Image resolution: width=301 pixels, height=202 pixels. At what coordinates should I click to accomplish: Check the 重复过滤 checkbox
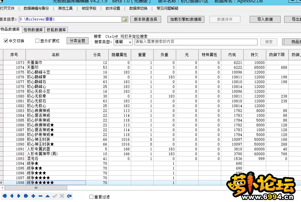point(91,197)
